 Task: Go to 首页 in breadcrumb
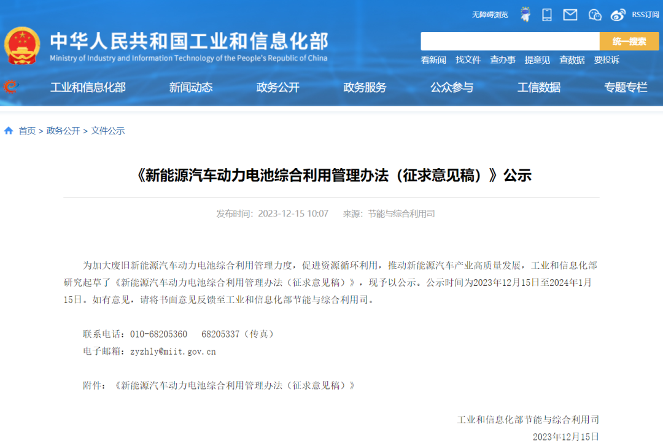click(x=27, y=131)
